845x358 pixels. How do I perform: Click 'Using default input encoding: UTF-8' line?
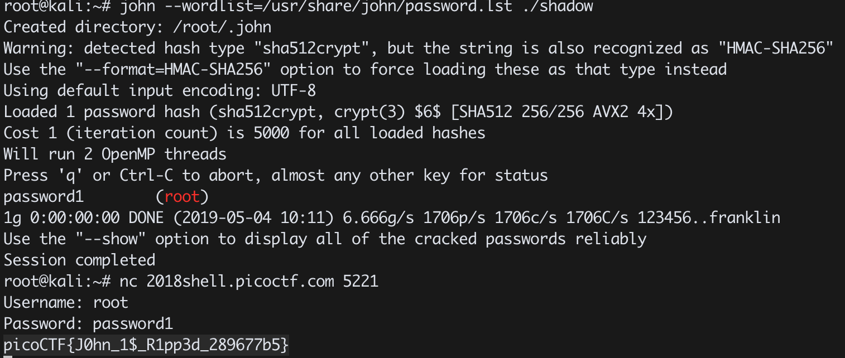pos(160,90)
